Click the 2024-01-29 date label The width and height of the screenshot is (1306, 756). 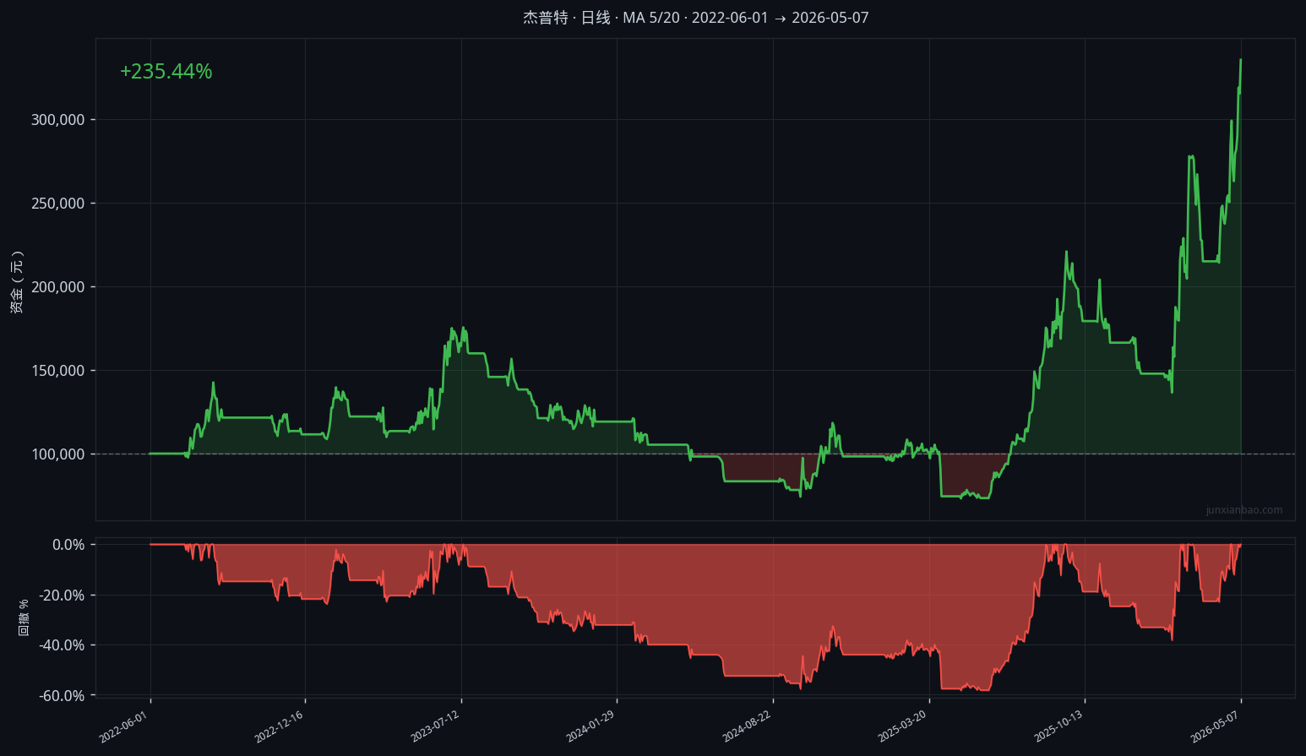590,726
